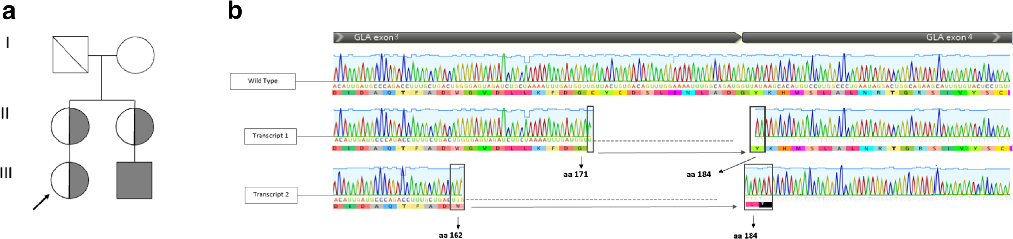The width and height of the screenshot is (1013, 239).
Task: Select the Transcript 1 label box
Action: pos(270,136)
